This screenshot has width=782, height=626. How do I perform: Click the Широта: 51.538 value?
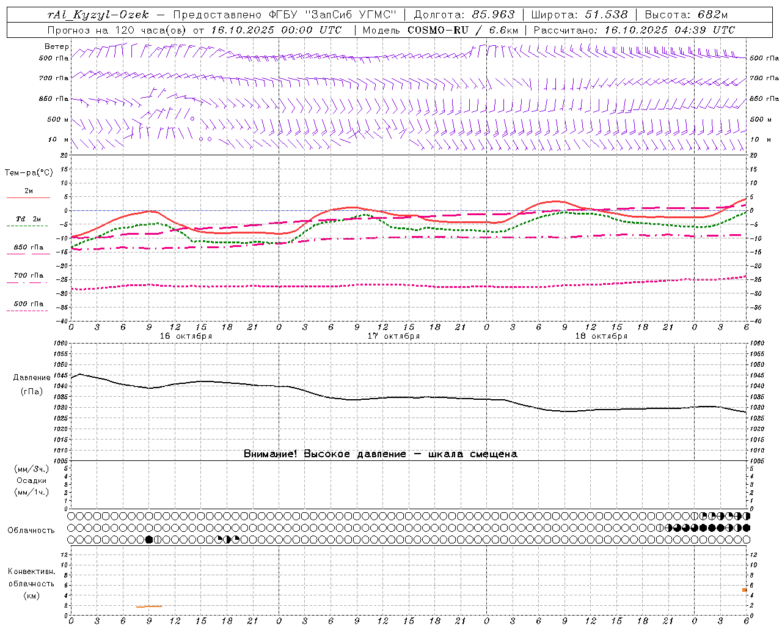(x=580, y=15)
